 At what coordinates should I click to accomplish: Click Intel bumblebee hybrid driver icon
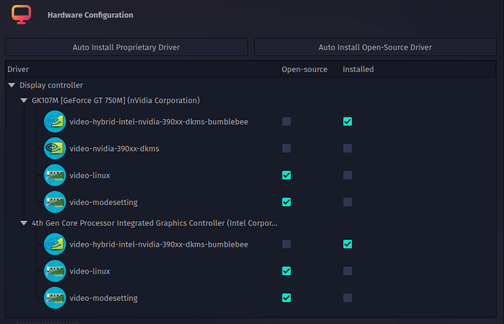(x=55, y=244)
